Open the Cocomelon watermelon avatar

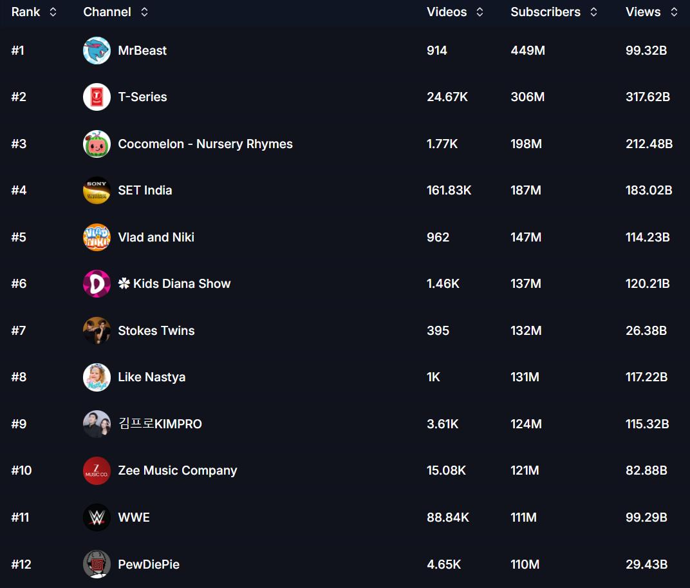pos(97,144)
